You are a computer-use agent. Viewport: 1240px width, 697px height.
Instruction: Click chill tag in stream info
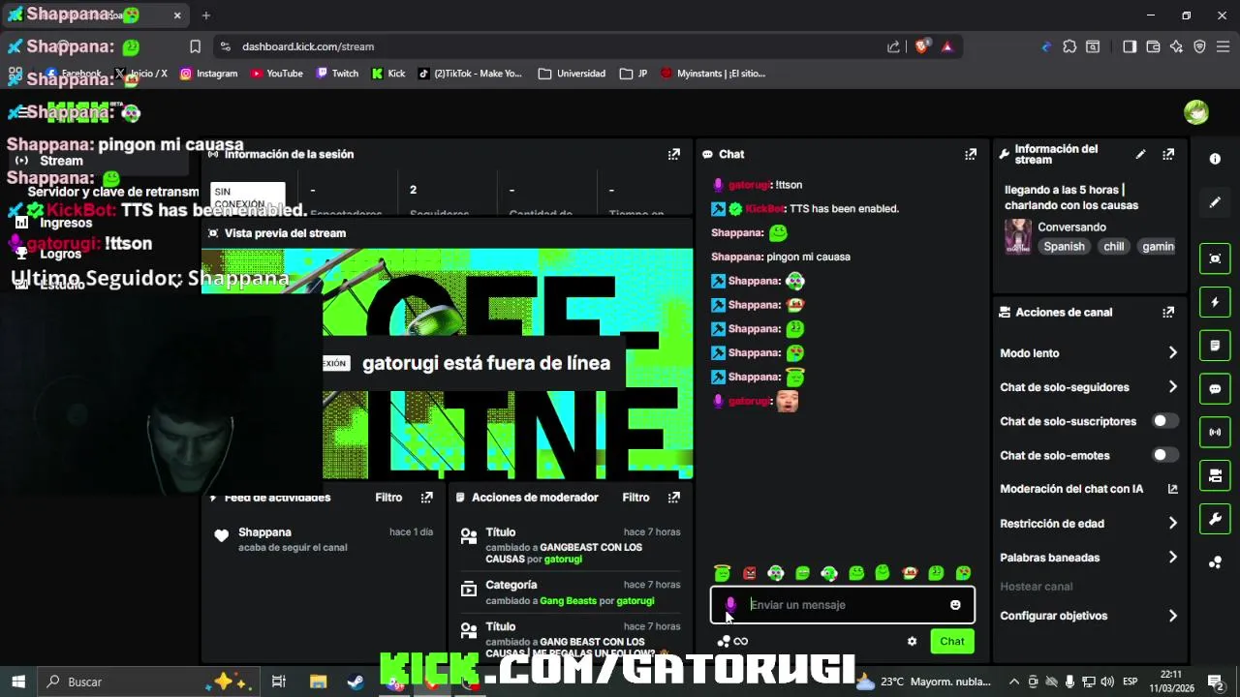pos(1114,247)
